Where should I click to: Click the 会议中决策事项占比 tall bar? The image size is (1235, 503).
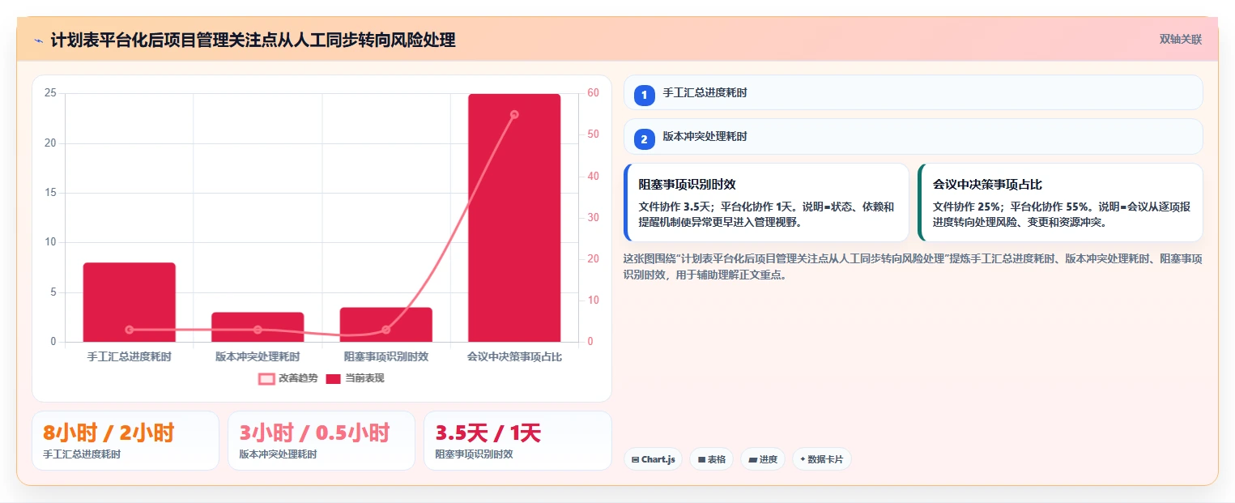point(514,218)
